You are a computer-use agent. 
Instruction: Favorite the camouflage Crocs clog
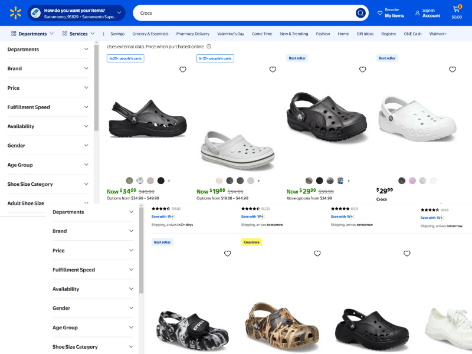coord(317,253)
